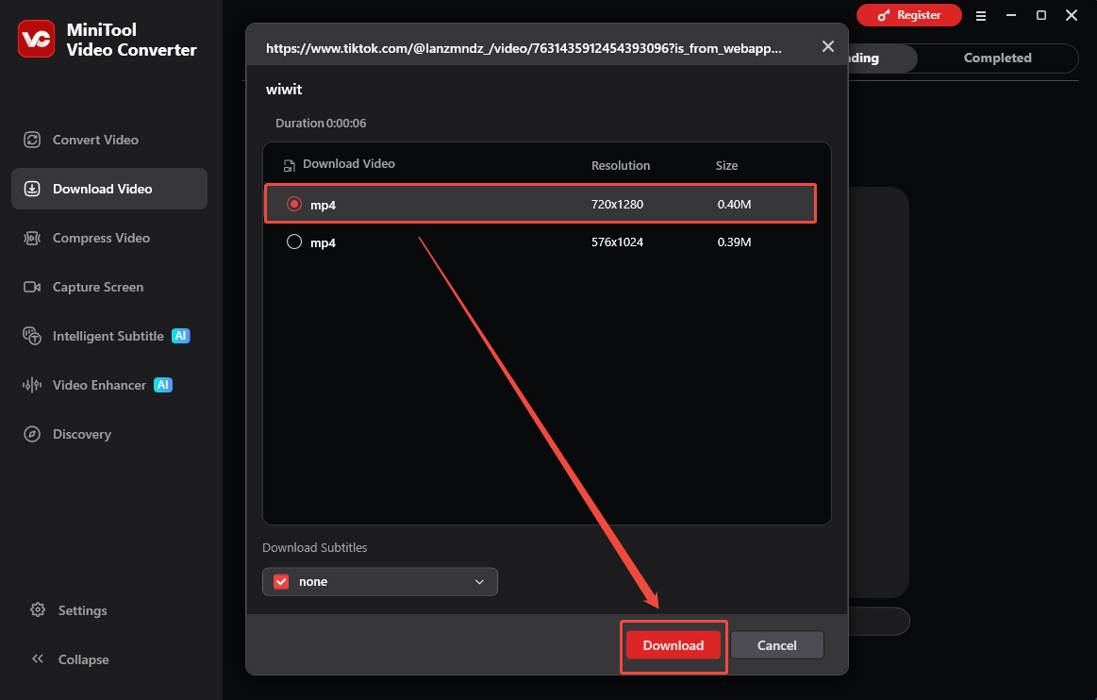Toggle the Download Subtitles checkbox
Image resolution: width=1097 pixels, height=700 pixels.
tap(281, 582)
